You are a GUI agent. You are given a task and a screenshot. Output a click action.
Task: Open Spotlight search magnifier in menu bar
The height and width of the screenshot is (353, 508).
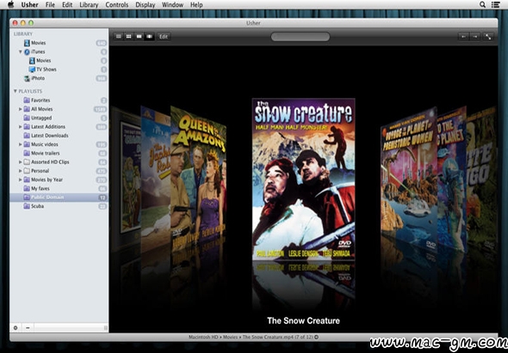pyautogui.click(x=482, y=4)
